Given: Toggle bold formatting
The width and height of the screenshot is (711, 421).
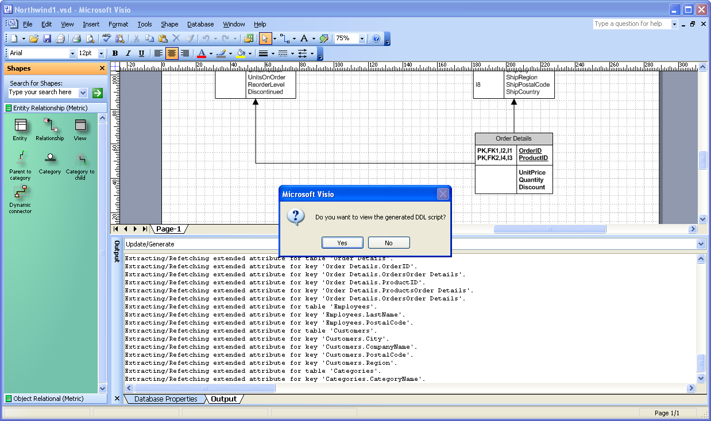Looking at the screenshot, I should click(x=114, y=53).
